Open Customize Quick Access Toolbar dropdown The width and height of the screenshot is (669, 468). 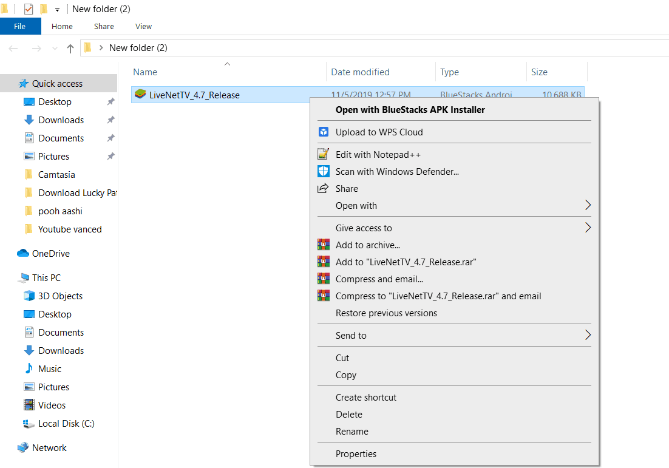click(57, 9)
